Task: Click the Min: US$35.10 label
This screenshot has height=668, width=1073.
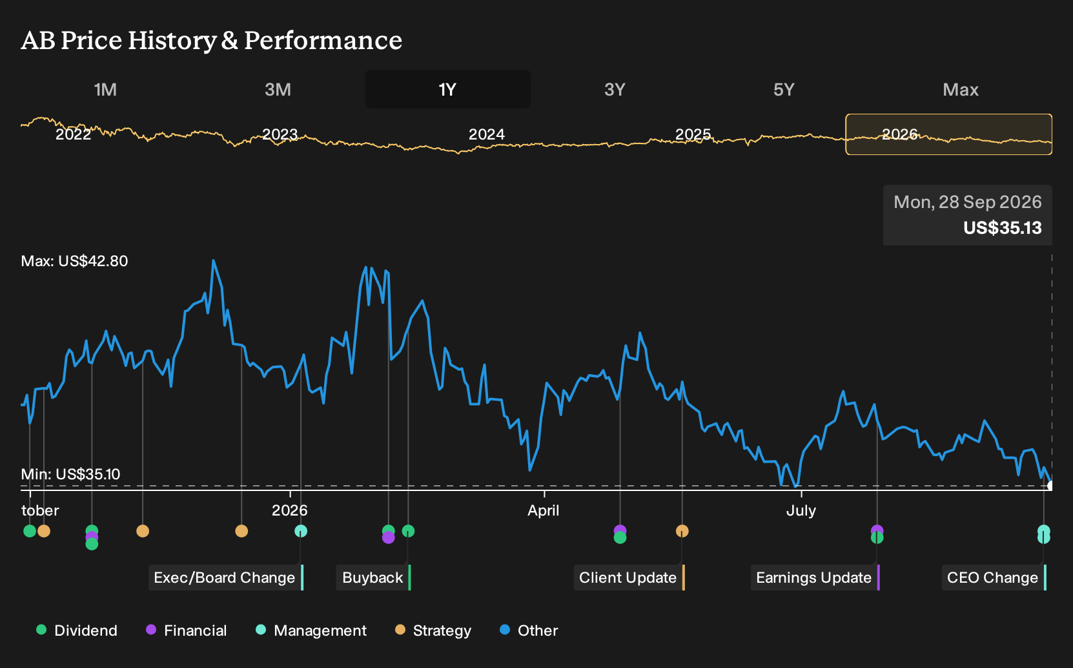Action: [70, 474]
